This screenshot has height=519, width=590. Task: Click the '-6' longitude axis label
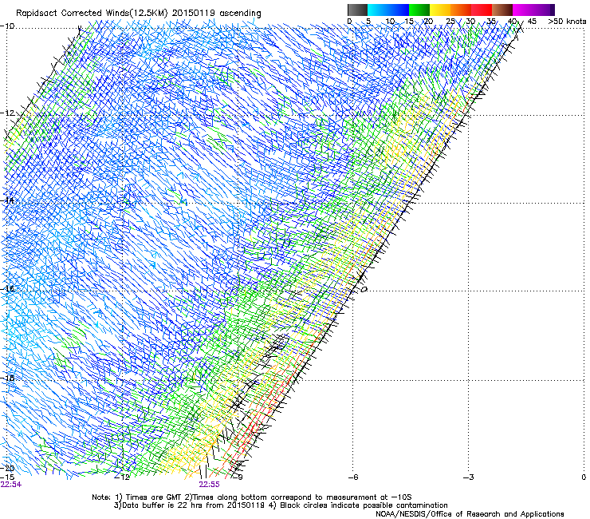click(x=353, y=477)
